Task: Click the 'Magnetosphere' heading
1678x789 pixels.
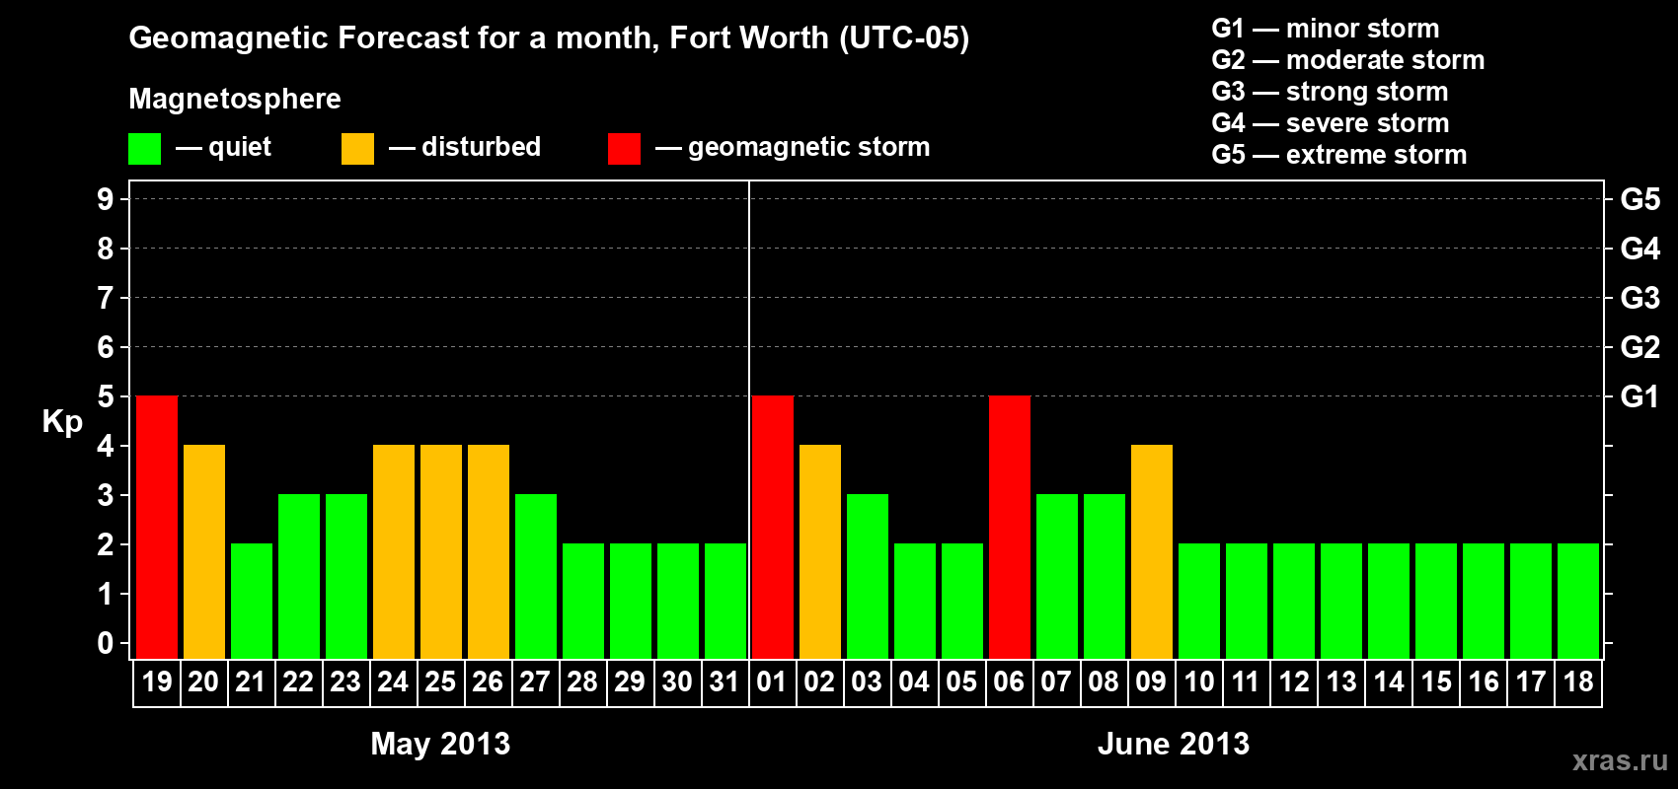Action: pyautogui.click(x=235, y=99)
